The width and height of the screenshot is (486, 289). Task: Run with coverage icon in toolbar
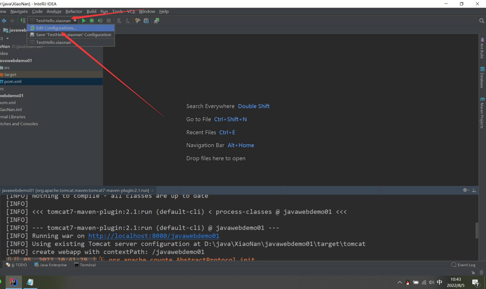click(100, 21)
